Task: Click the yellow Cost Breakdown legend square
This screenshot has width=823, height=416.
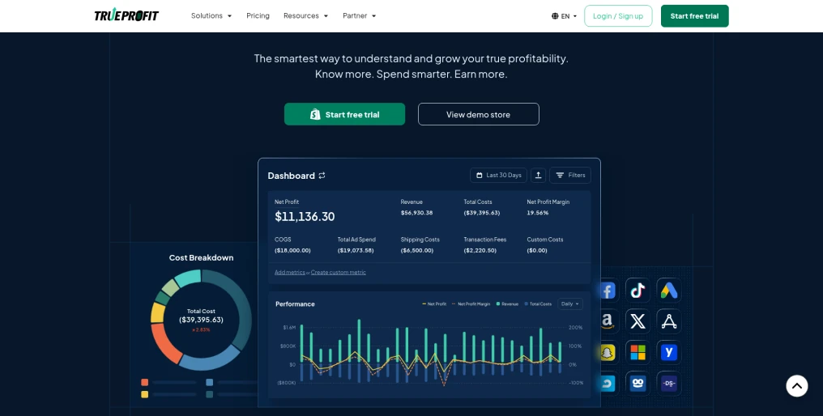Action: [x=144, y=394]
